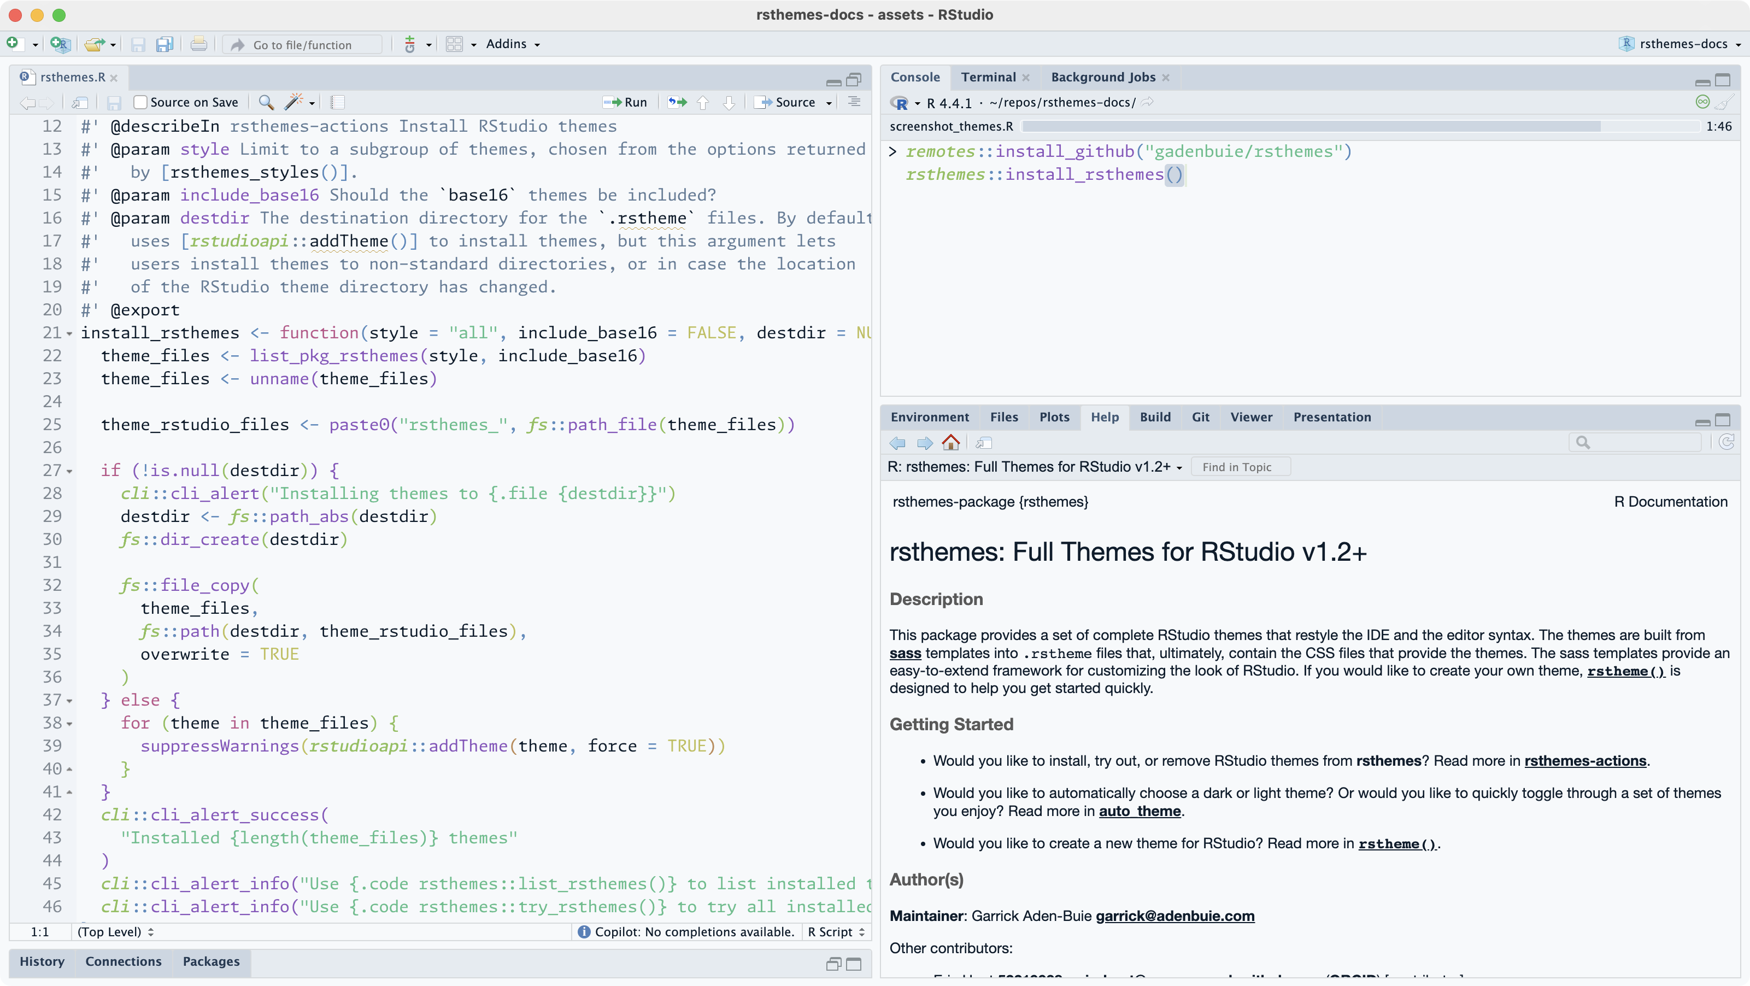Open the Git tab

click(x=1200, y=417)
